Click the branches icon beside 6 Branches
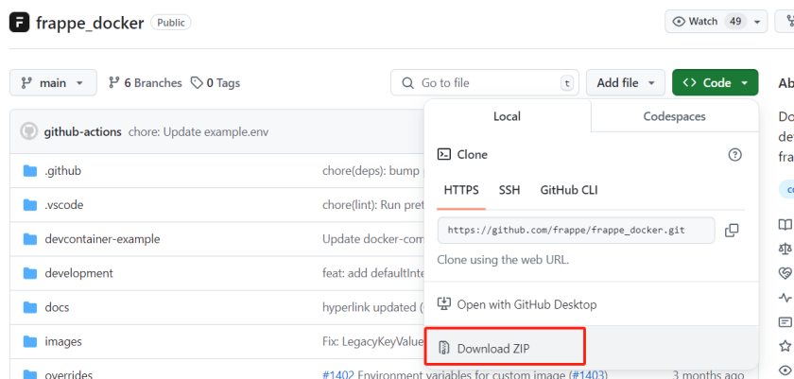This screenshot has height=379, width=794. click(x=114, y=83)
